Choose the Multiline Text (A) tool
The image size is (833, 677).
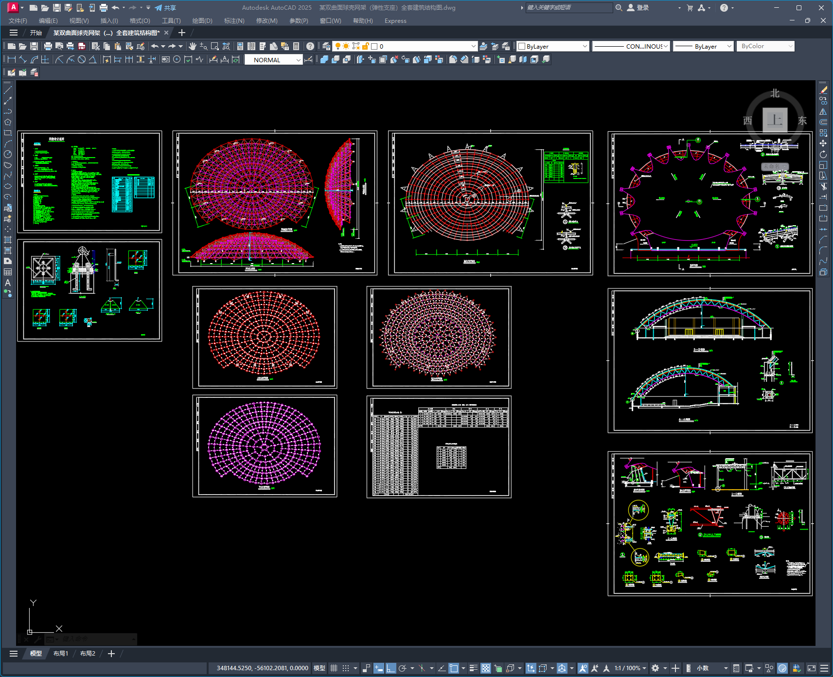click(x=8, y=283)
